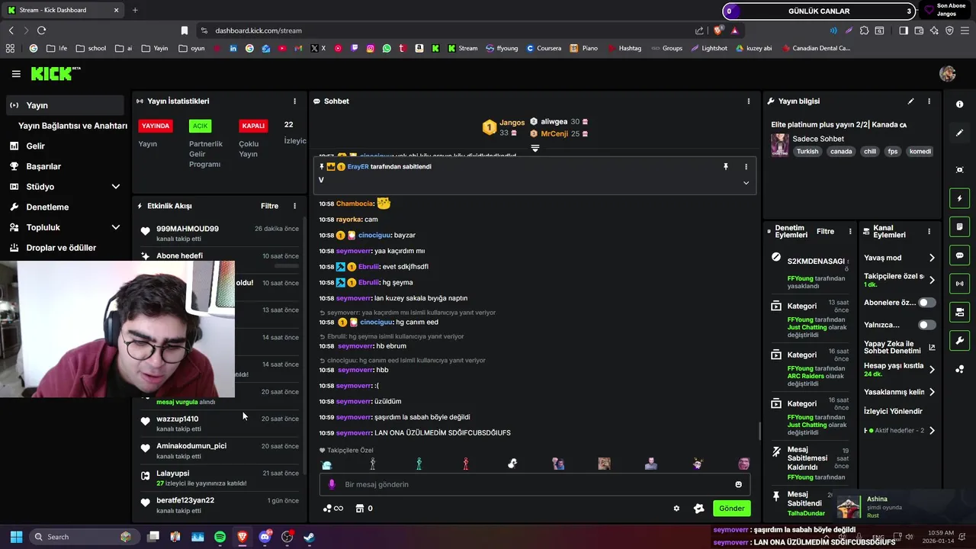Click the Turkish tag in stream info
Viewport: 976px width, 549px height.
807,151
